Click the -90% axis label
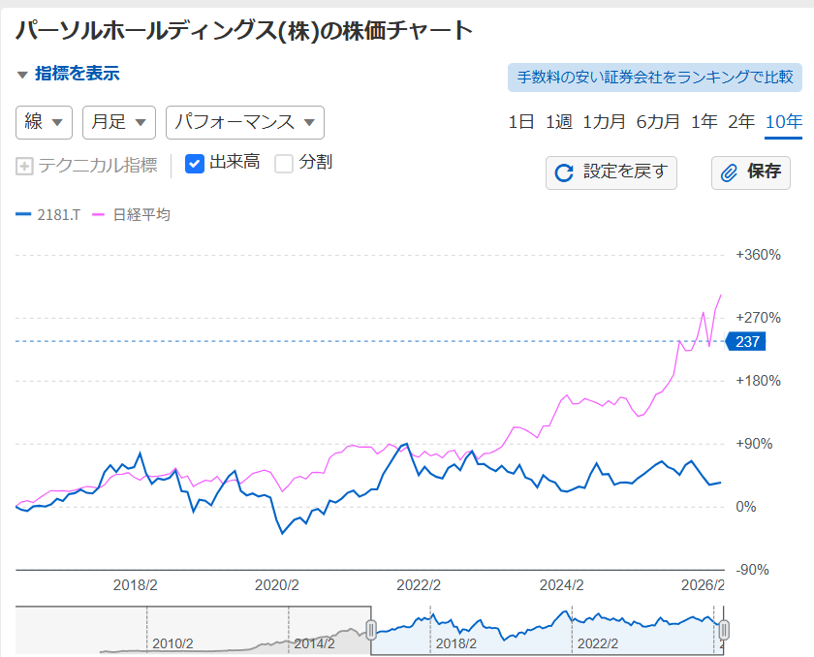 pyautogui.click(x=752, y=570)
